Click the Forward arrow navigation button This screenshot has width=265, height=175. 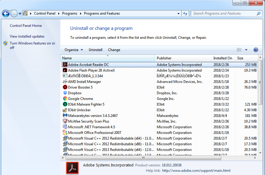(14, 13)
